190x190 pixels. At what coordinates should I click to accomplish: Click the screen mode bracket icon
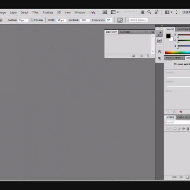pos(177,12)
